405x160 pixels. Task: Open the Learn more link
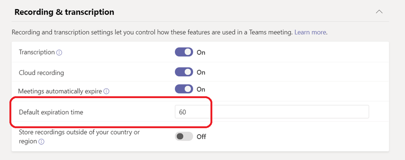point(310,32)
